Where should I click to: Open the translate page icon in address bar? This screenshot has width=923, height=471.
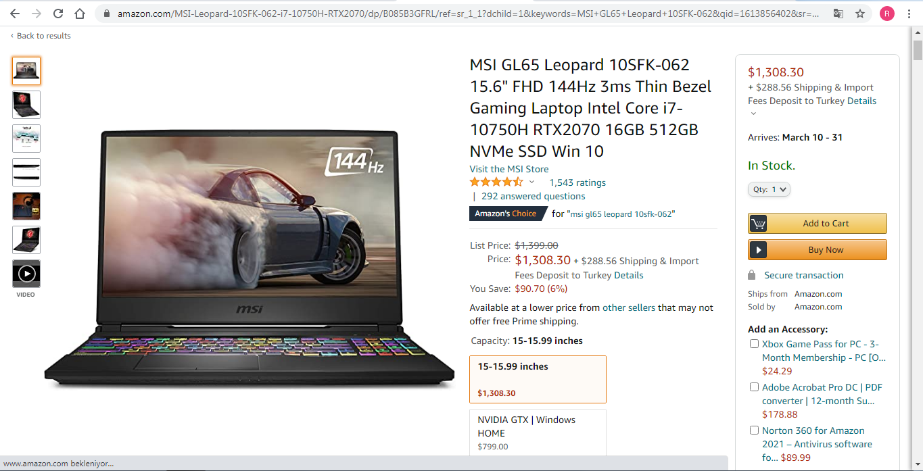tap(838, 14)
